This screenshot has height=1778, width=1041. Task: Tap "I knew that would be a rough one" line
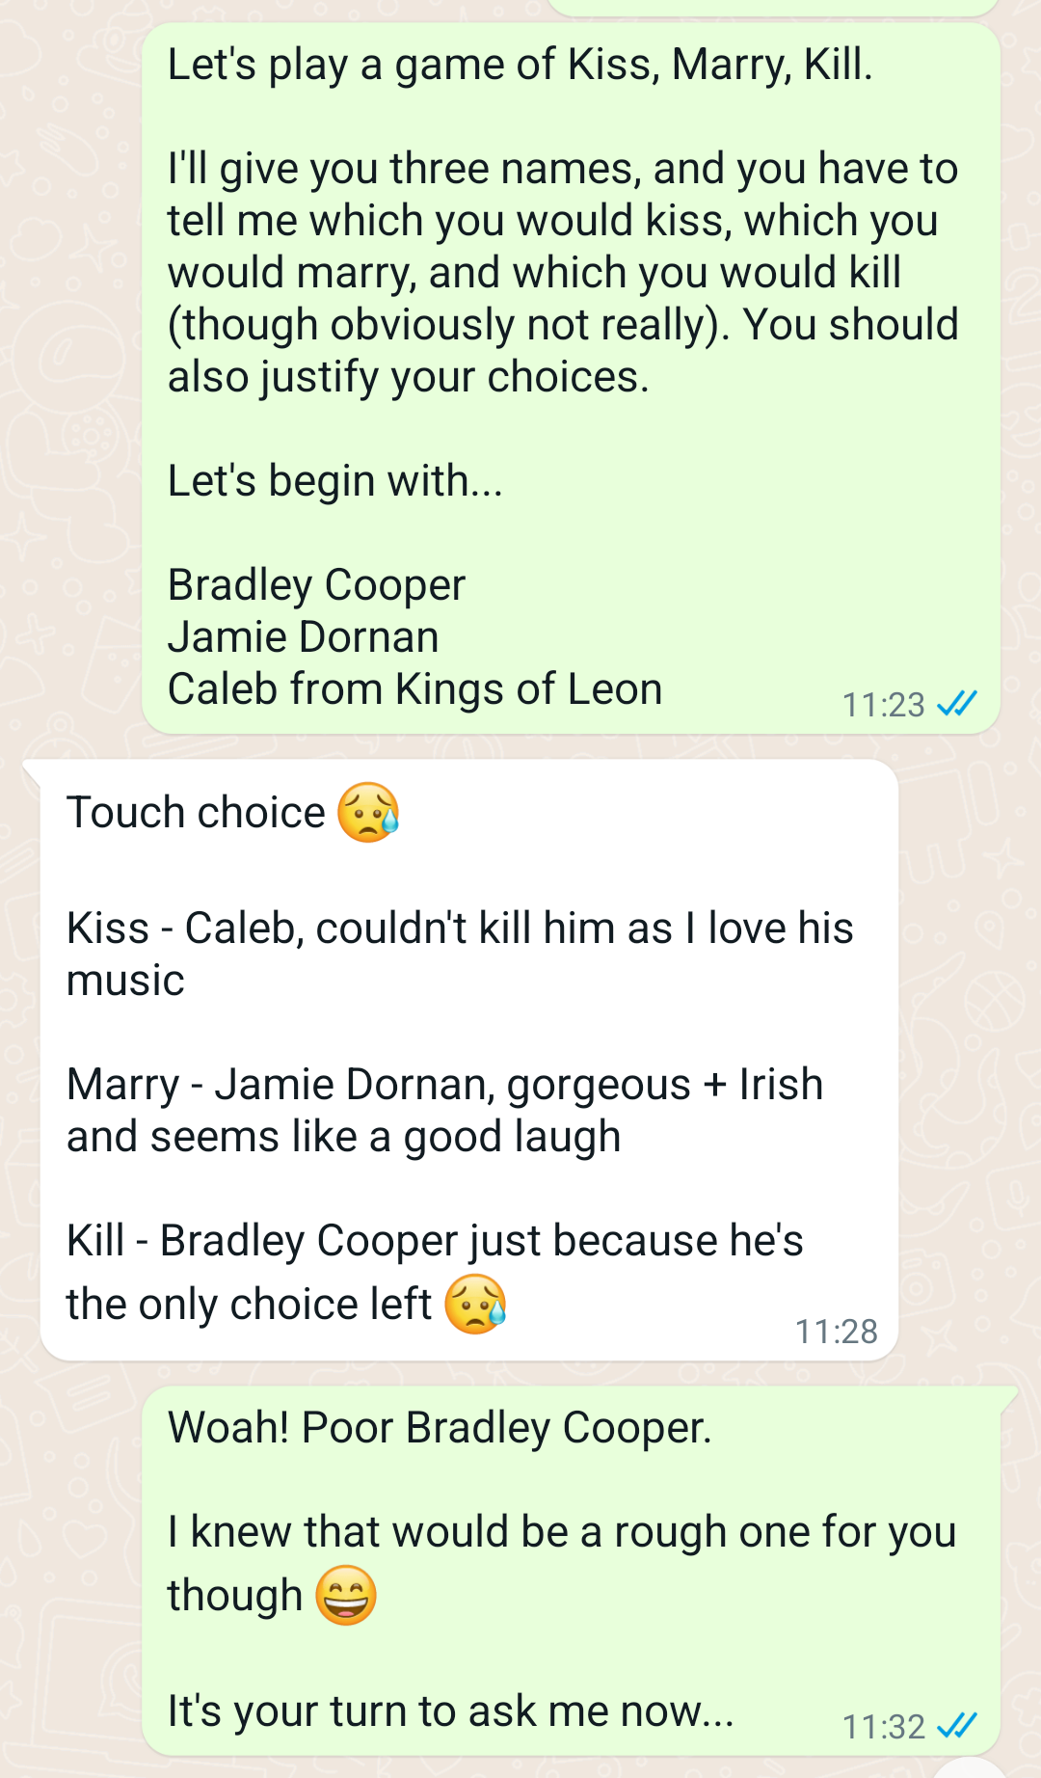[x=562, y=1531]
